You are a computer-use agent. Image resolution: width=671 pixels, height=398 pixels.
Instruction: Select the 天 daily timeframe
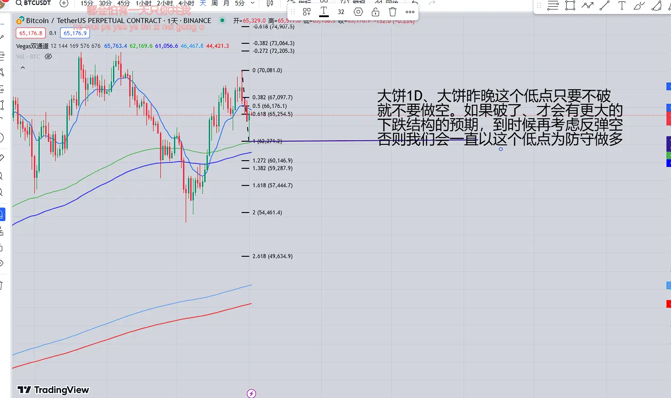pyautogui.click(x=203, y=3)
